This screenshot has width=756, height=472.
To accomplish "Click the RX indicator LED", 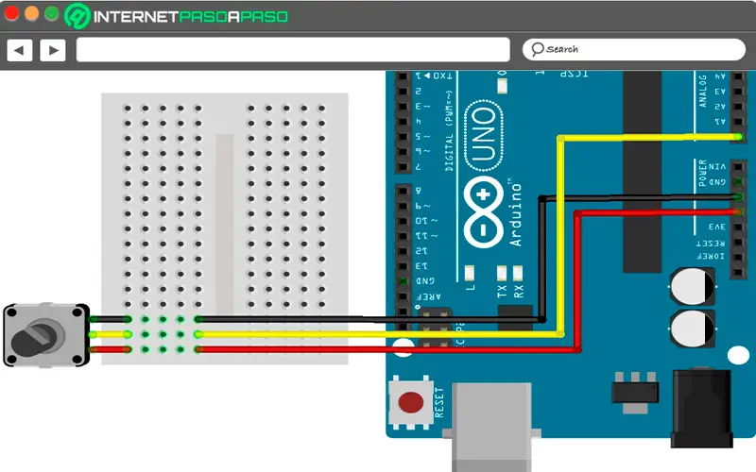I will (x=518, y=273).
